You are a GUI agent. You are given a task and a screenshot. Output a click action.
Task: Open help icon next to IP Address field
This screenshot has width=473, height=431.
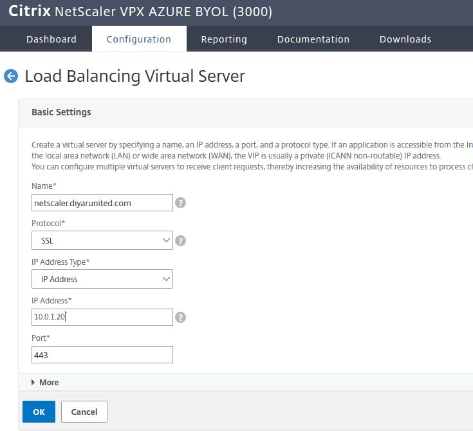coord(180,317)
